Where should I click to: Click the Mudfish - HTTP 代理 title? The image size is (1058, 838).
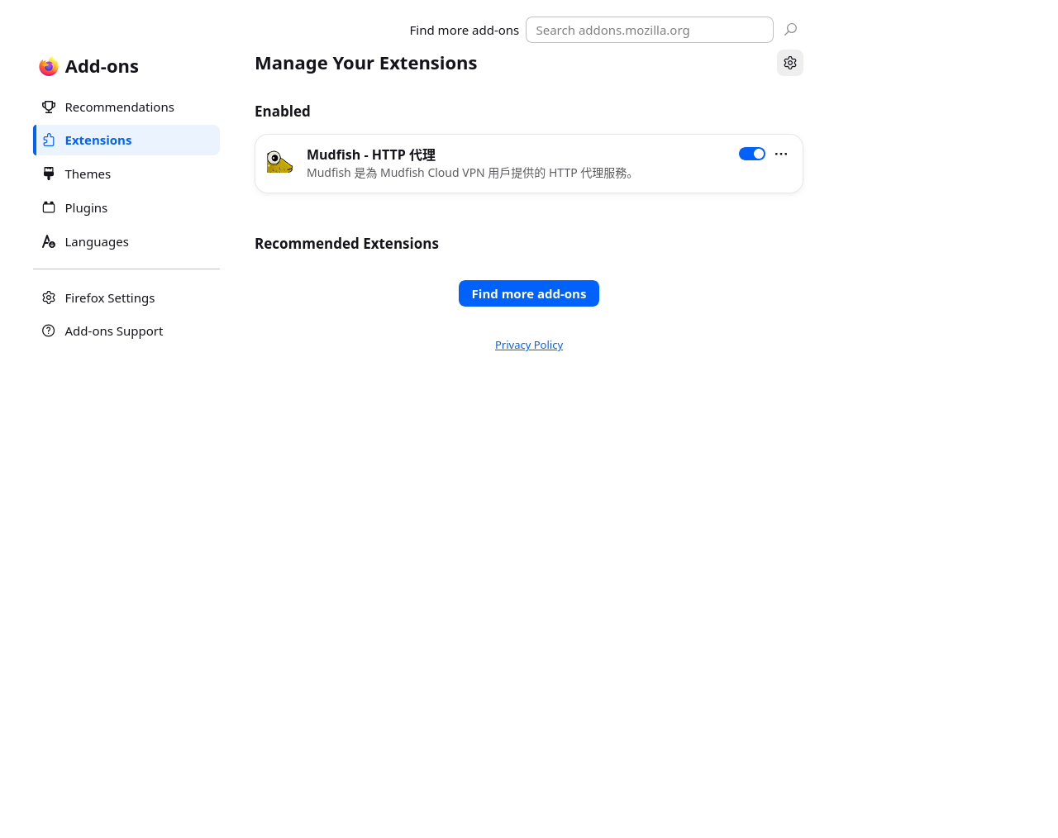point(371,155)
